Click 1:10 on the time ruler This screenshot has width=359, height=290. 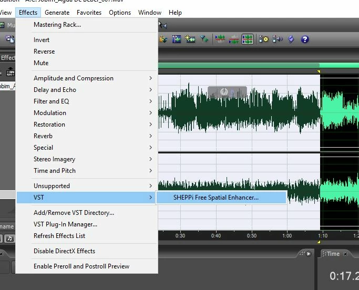[323, 236]
